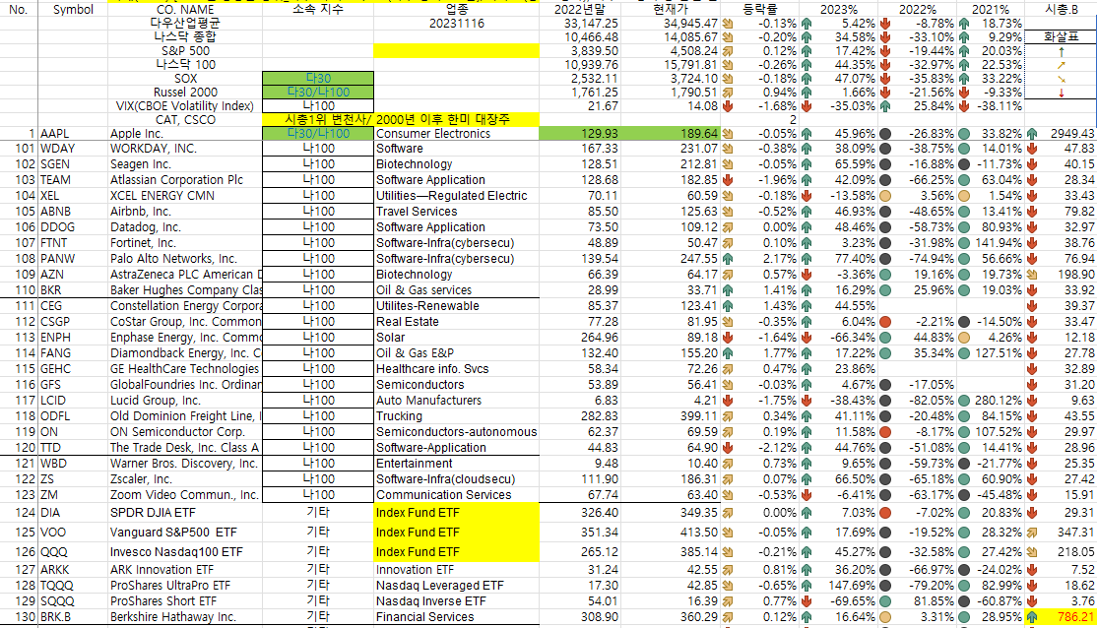Click green circle in LCID 2021% cell

tap(964, 400)
